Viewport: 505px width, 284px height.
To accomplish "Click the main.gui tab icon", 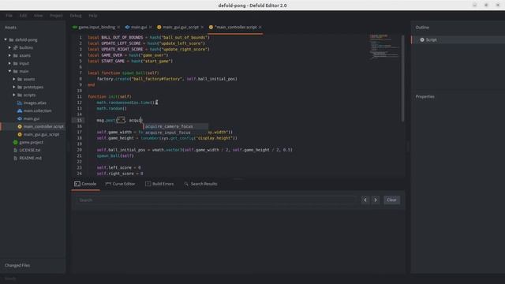I will tap(127, 28).
